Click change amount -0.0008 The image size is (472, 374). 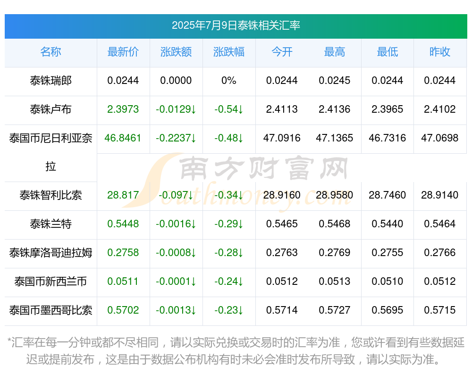(176, 252)
